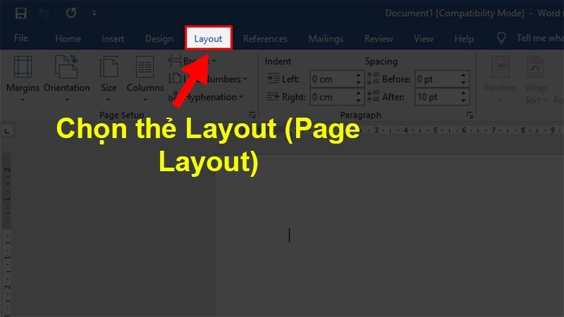Click the Spacing Before icon

(x=373, y=78)
